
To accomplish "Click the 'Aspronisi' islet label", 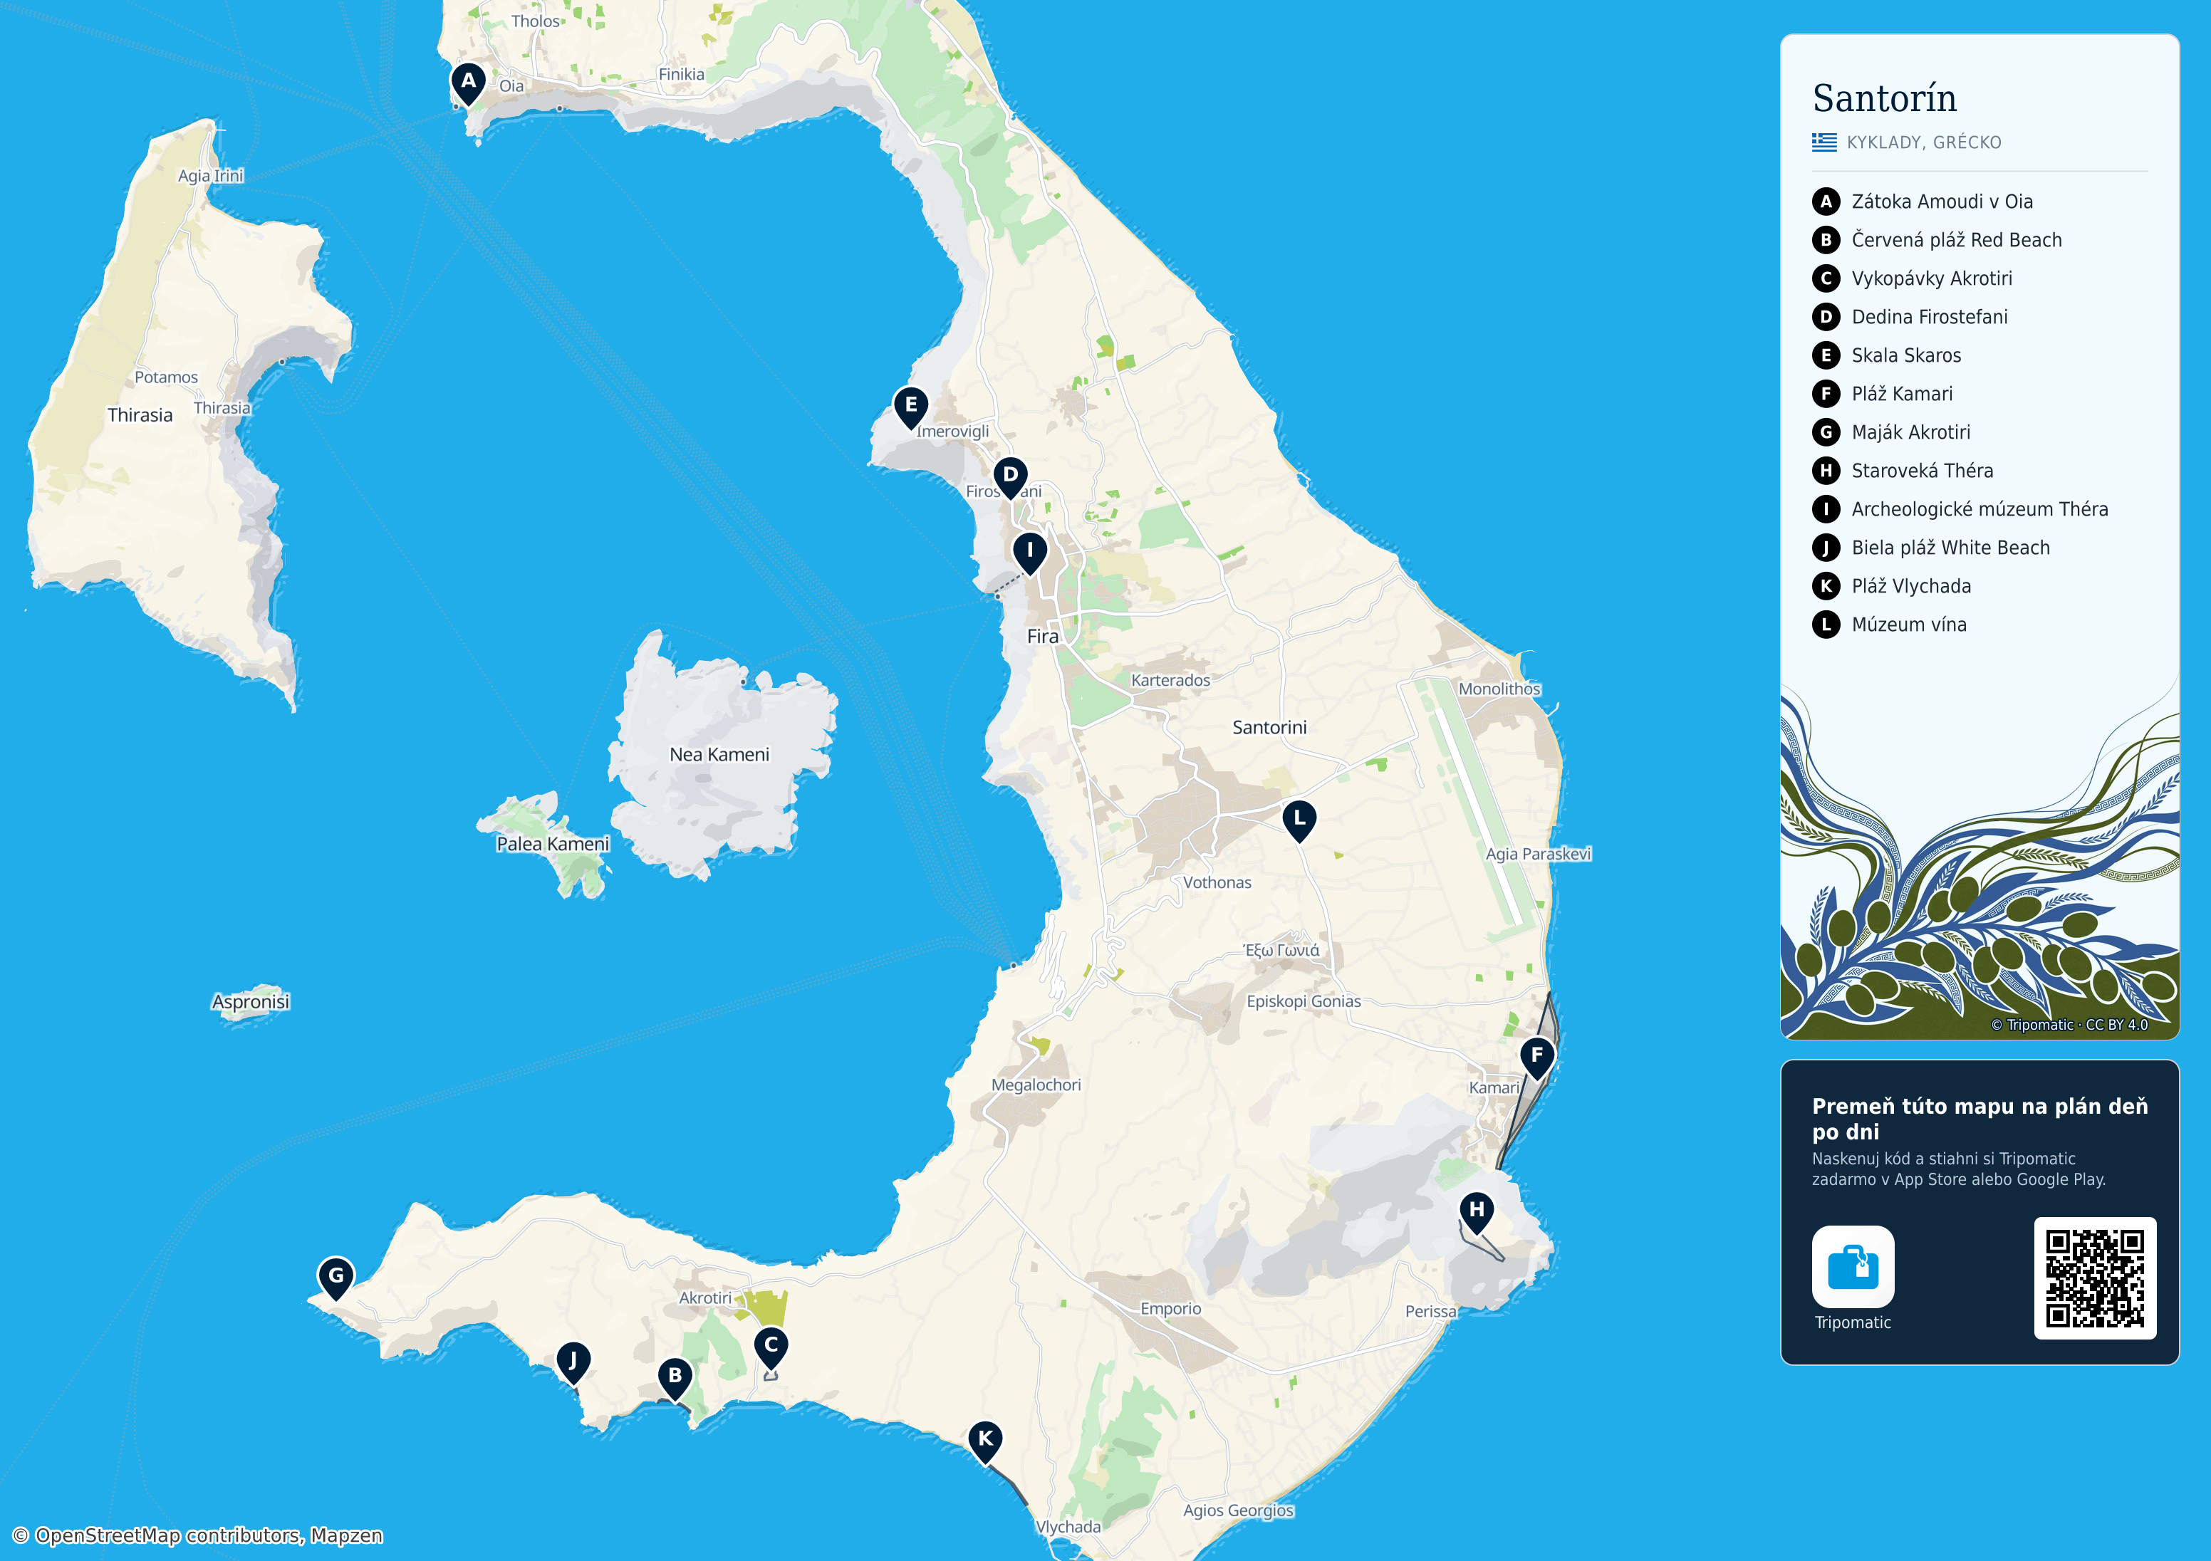I will tap(250, 1001).
